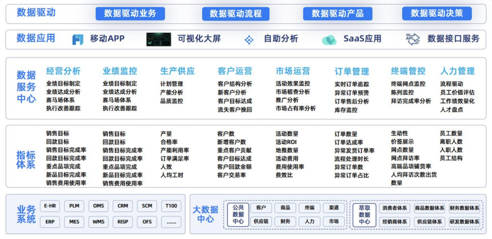Open the 数据驱动产品 button

[337, 14]
